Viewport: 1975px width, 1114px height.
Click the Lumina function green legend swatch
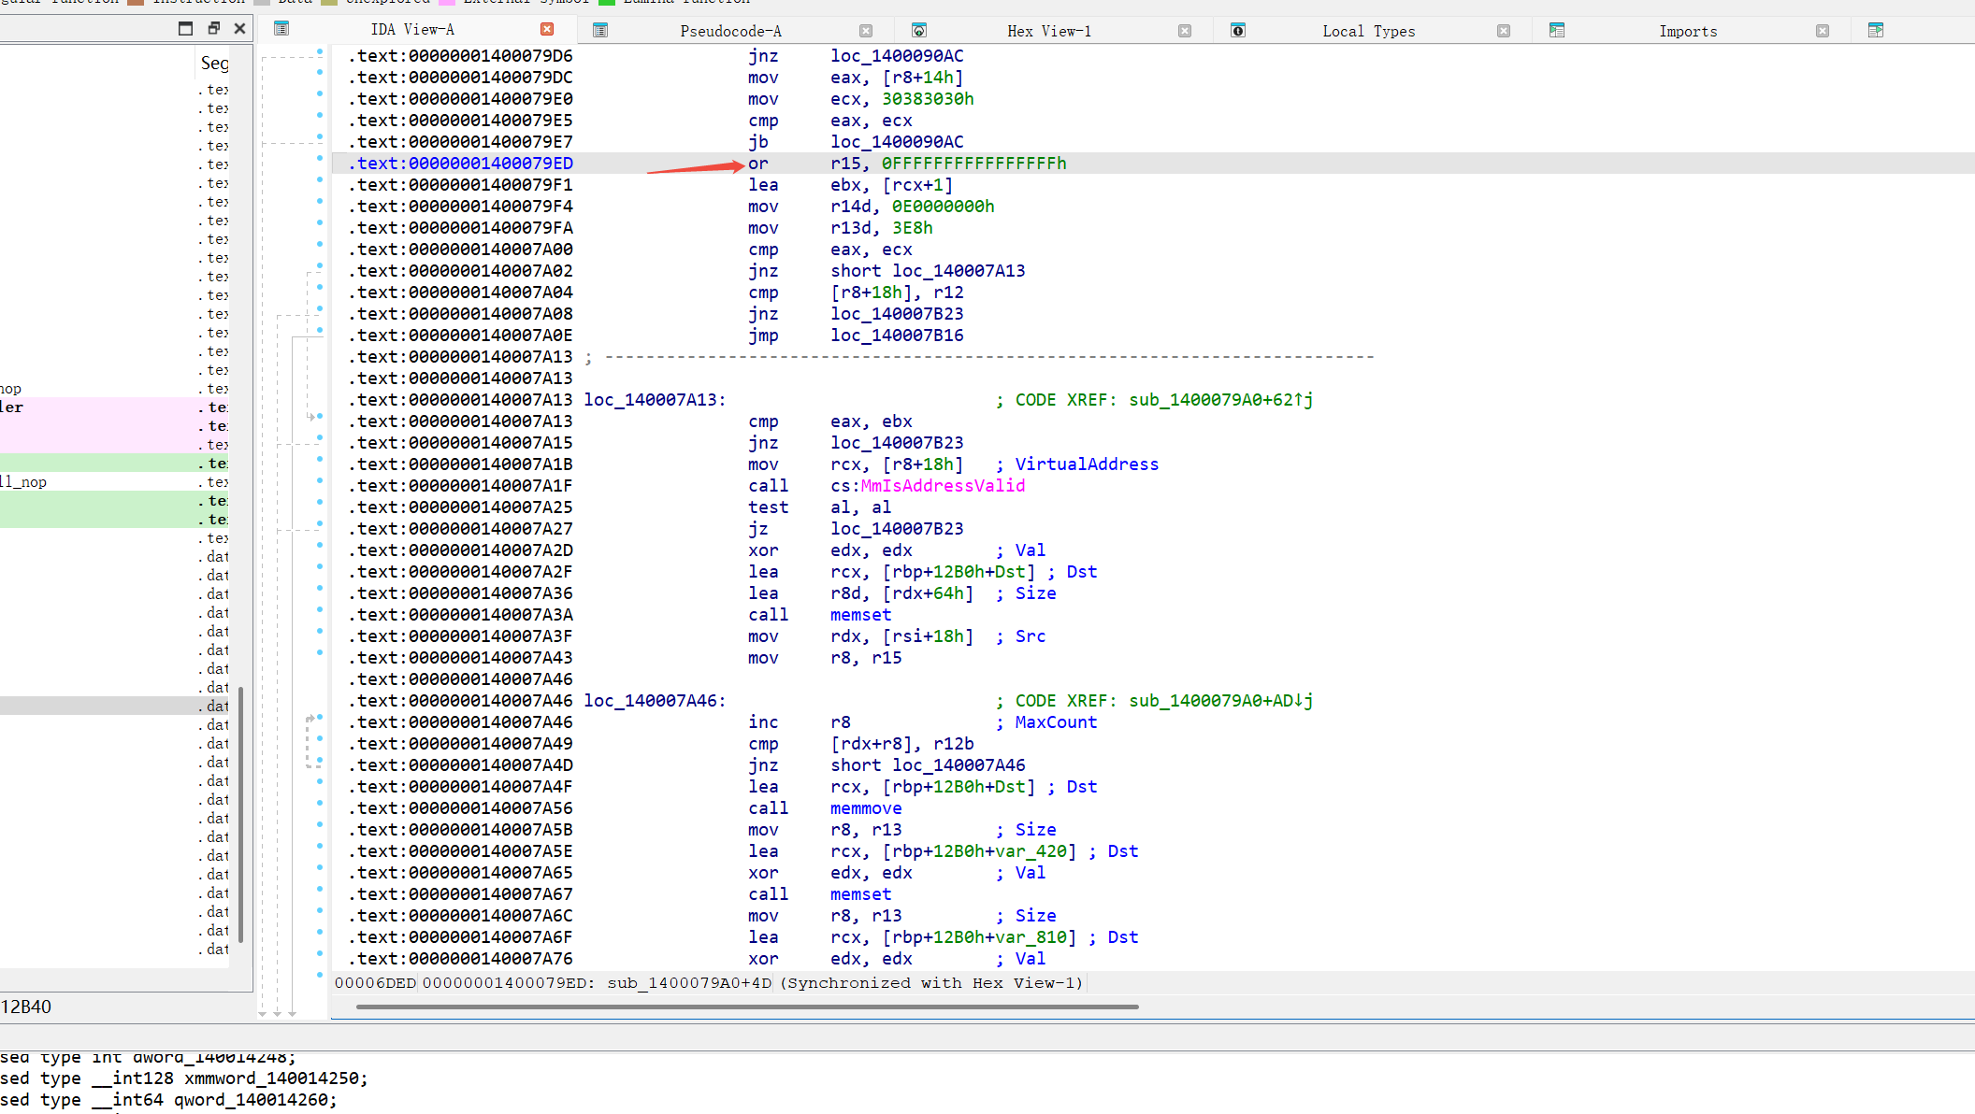tap(607, 2)
